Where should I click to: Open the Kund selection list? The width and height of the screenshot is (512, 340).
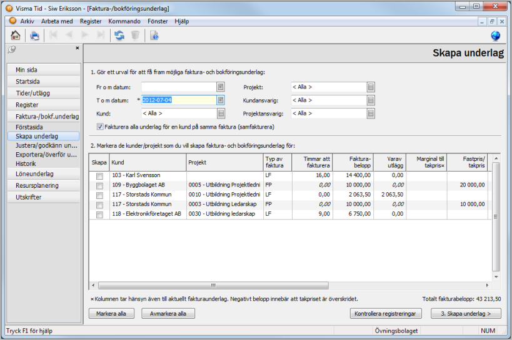(221, 114)
